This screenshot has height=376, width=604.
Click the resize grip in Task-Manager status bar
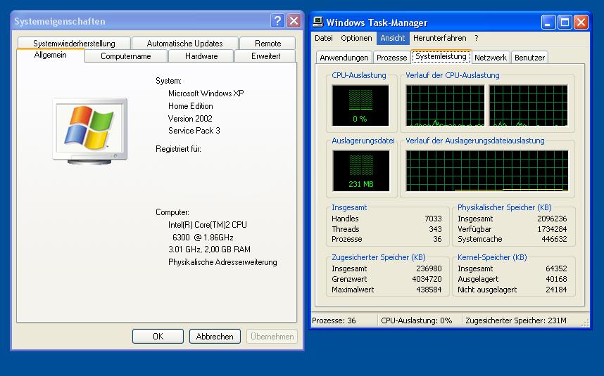point(586,324)
